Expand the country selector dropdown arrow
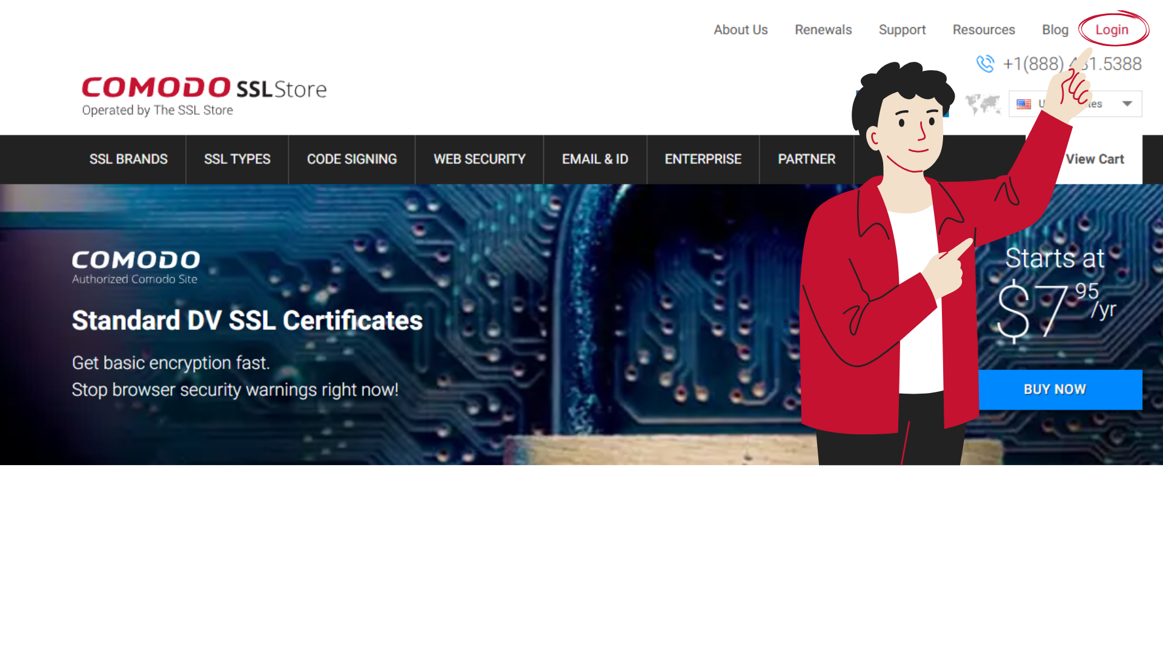1163x654 pixels. pos(1127,104)
